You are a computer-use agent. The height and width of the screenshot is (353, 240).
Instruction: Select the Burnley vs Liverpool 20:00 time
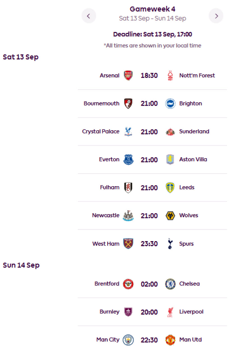tap(149, 312)
